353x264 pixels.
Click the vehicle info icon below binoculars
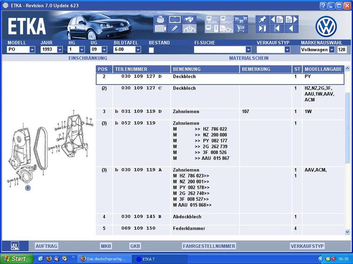coord(189,29)
